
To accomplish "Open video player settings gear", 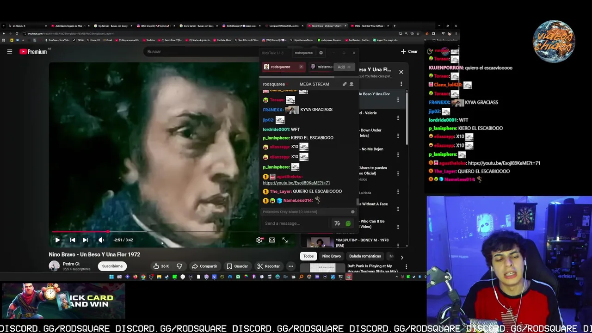I will tap(259, 240).
